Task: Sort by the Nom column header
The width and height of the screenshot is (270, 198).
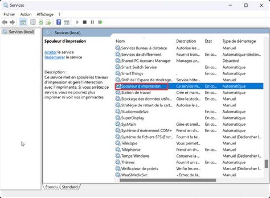Action: (x=120, y=41)
